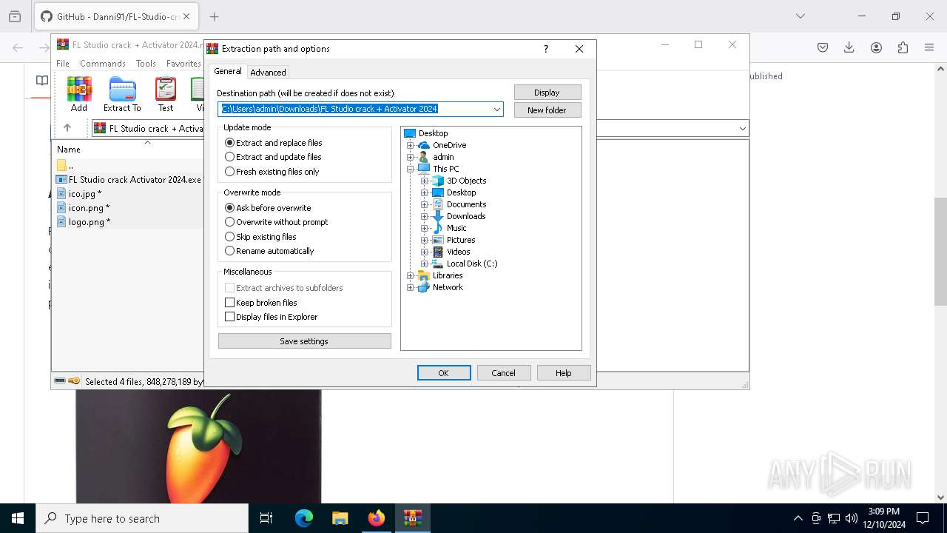
Task: Click the Pocket save icon in Firefox
Action: (823, 47)
